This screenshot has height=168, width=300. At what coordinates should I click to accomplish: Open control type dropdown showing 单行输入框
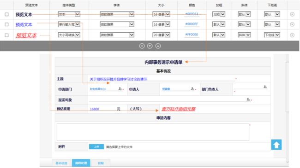pos(69,24)
